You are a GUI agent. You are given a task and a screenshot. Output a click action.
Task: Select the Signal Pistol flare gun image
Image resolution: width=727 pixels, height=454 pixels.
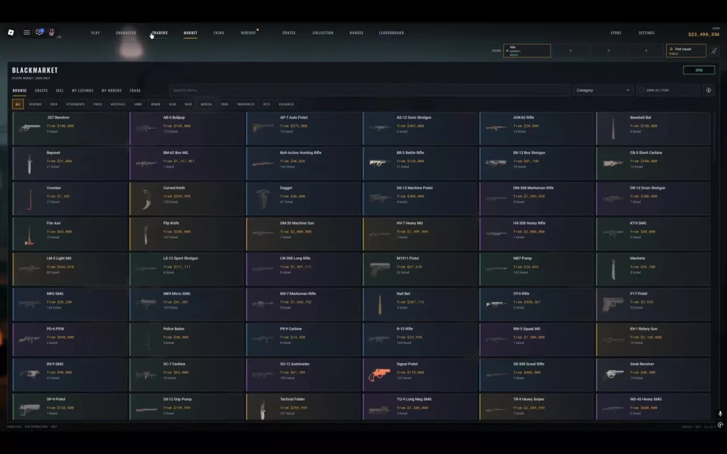click(379, 375)
